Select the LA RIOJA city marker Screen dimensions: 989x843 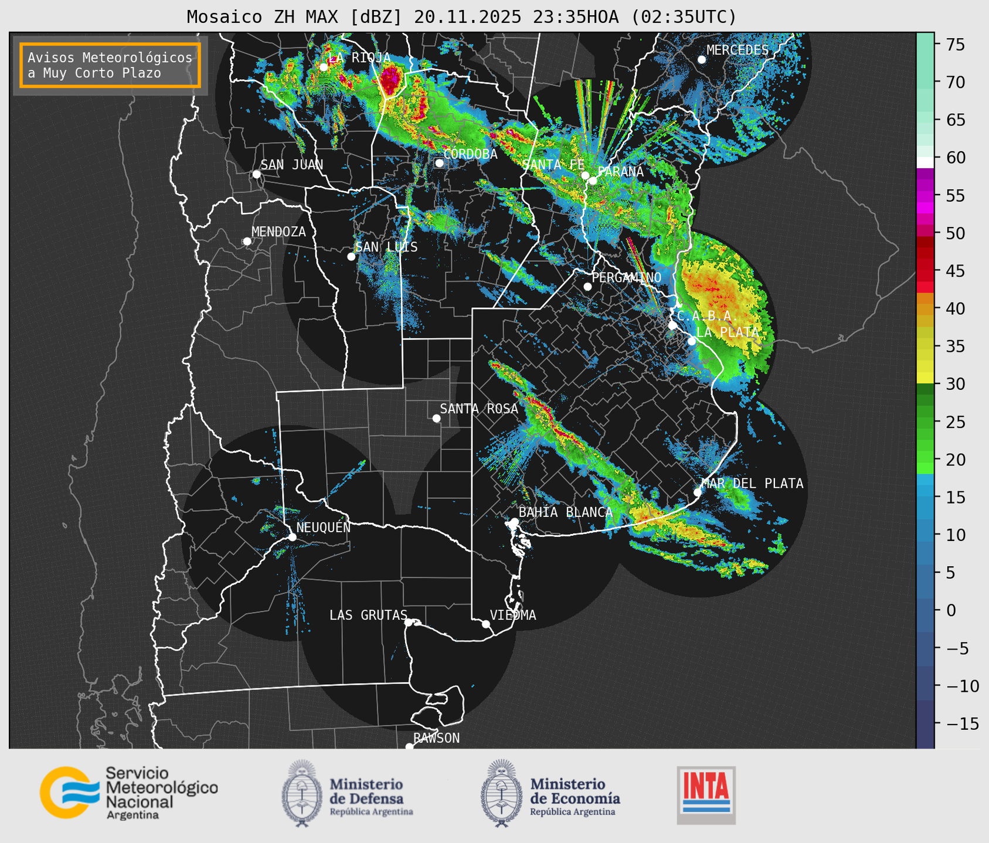pos(324,67)
